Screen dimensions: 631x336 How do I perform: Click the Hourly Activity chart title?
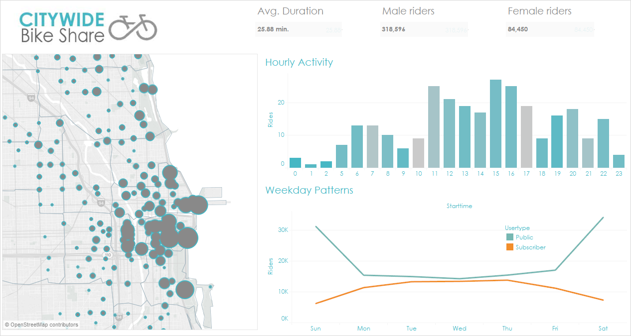[x=299, y=62]
